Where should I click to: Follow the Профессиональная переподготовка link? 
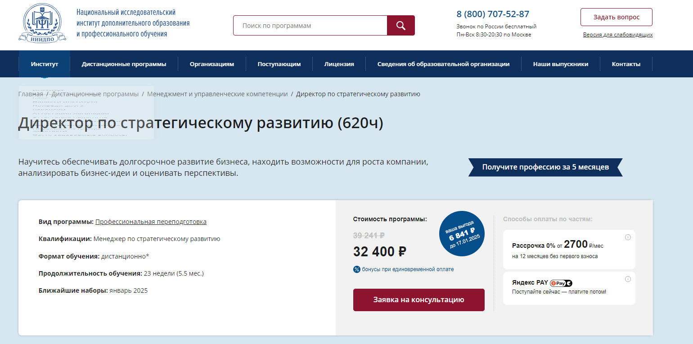(x=151, y=222)
